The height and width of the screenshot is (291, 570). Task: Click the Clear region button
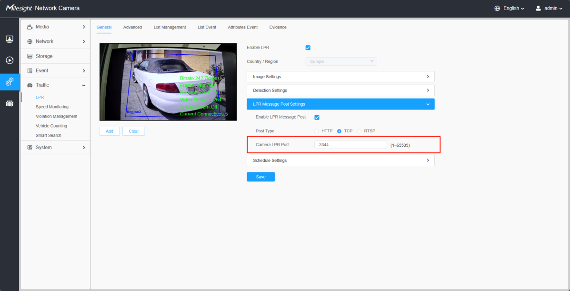tap(133, 131)
